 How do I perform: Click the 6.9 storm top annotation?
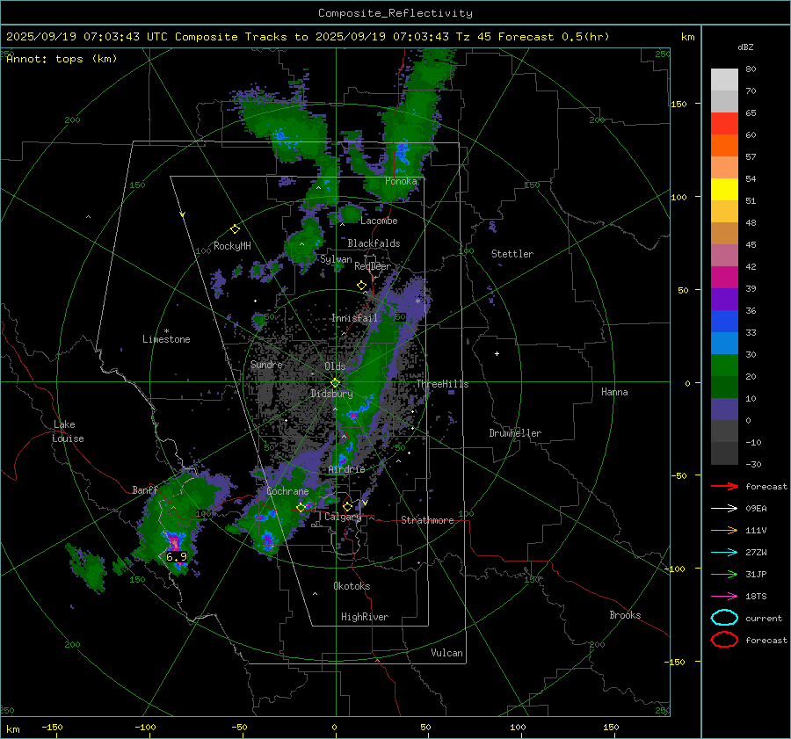coord(177,556)
